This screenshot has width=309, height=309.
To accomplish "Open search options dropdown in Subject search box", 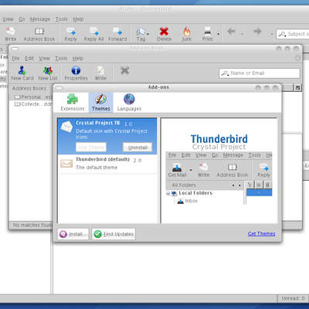I will click(282, 34).
